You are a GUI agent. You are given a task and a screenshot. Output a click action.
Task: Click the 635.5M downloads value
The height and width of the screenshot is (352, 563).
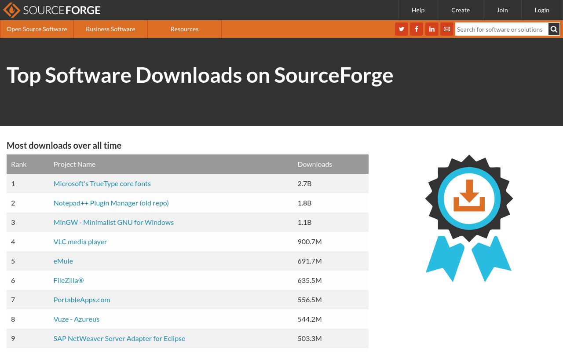(x=310, y=280)
